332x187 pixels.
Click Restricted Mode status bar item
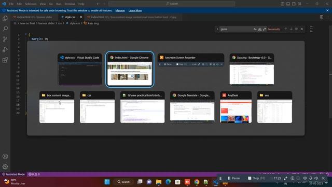pyautogui.click(x=13, y=175)
